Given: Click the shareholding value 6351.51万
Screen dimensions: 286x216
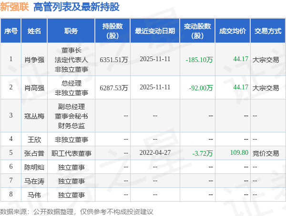Looking at the screenshot, I should [x=114, y=60].
